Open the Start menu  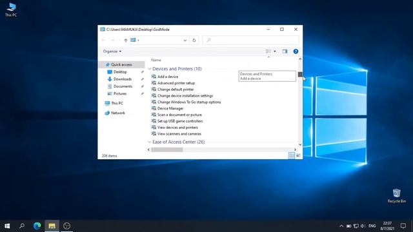pos(7,226)
